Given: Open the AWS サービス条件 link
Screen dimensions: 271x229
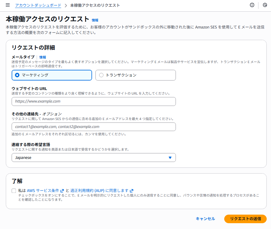Looking at the screenshot, I should tap(43, 190).
